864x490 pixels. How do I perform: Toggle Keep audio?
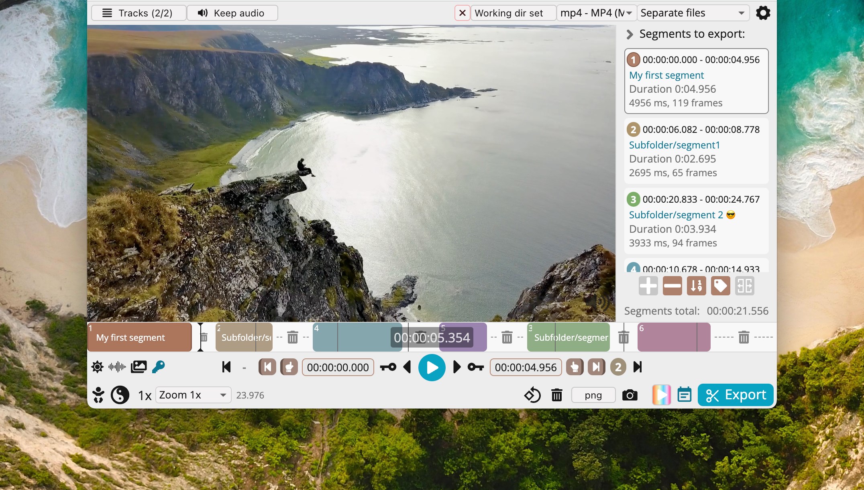[232, 12]
